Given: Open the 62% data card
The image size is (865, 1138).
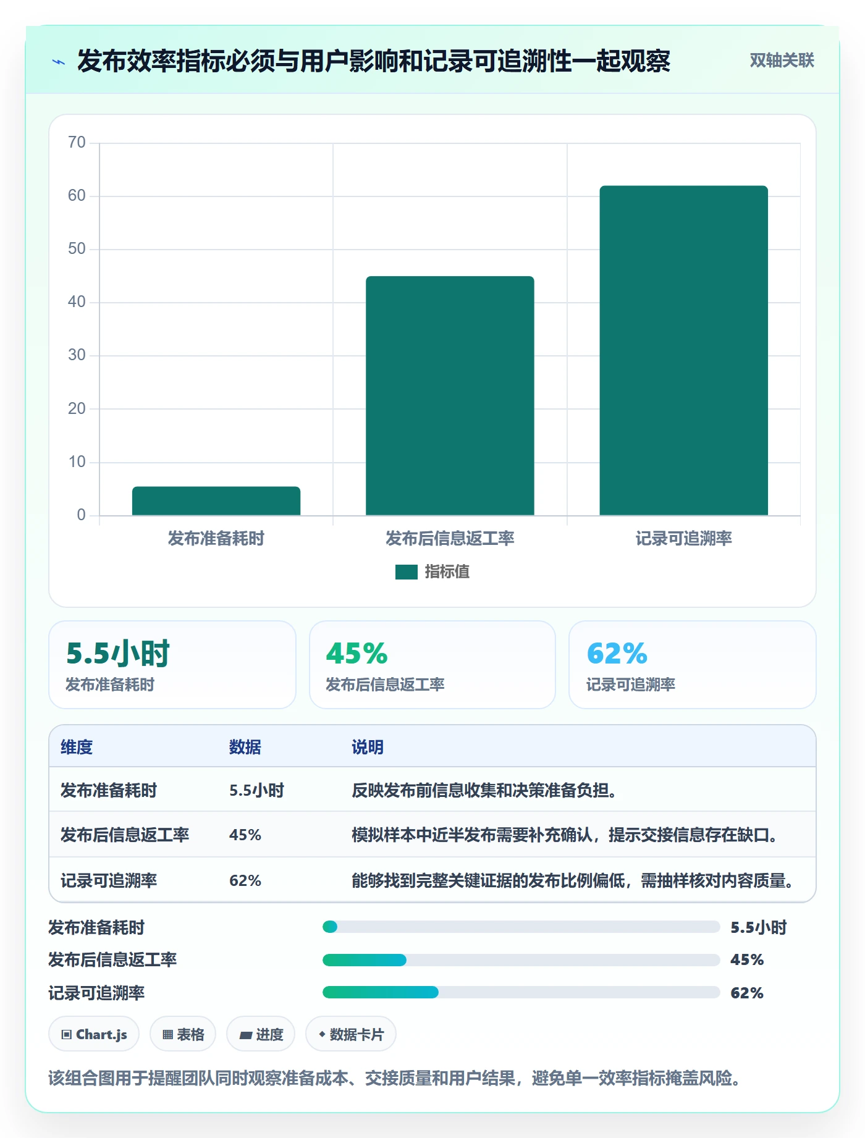Looking at the screenshot, I should tap(693, 665).
